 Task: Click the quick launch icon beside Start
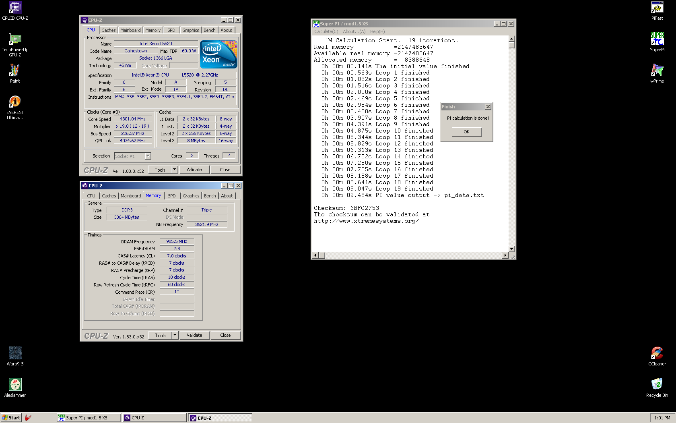[28, 418]
